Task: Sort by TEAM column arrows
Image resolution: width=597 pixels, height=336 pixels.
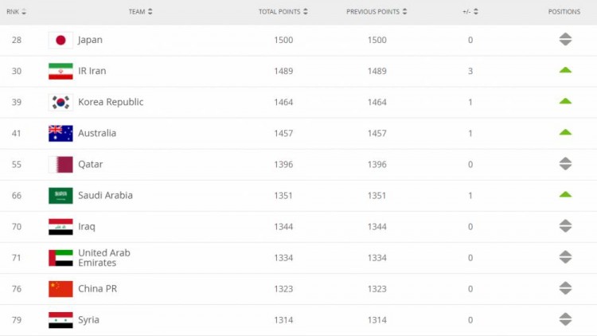Action: pos(150,11)
